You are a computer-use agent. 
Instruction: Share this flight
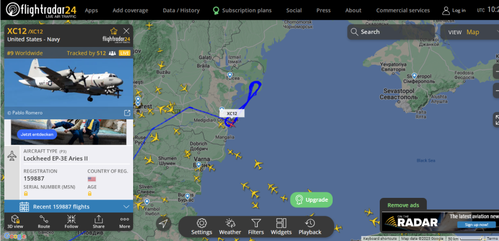coord(99,222)
